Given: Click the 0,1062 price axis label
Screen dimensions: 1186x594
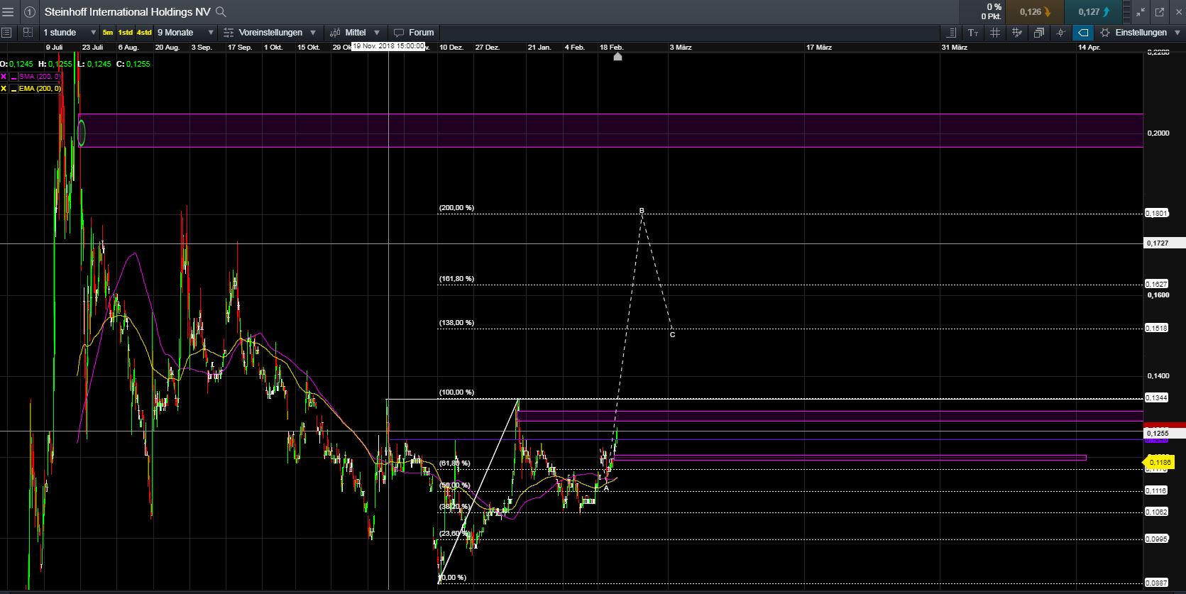Looking at the screenshot, I should [x=1156, y=512].
